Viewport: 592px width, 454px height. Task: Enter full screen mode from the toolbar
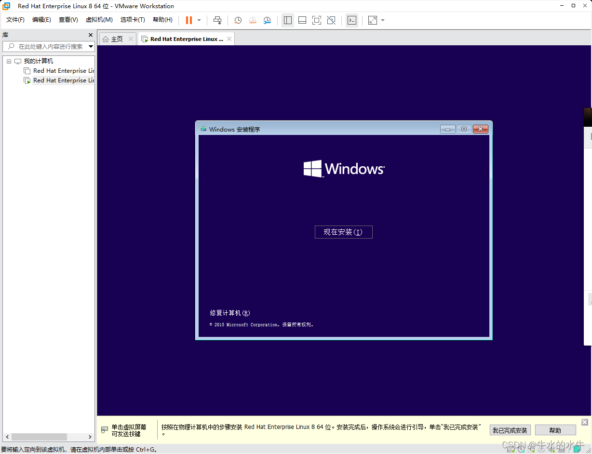(317, 20)
